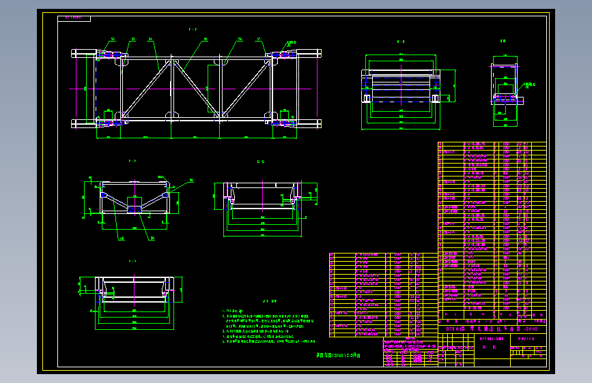
Task: Click the green caption text below the notes
Action: point(338,355)
